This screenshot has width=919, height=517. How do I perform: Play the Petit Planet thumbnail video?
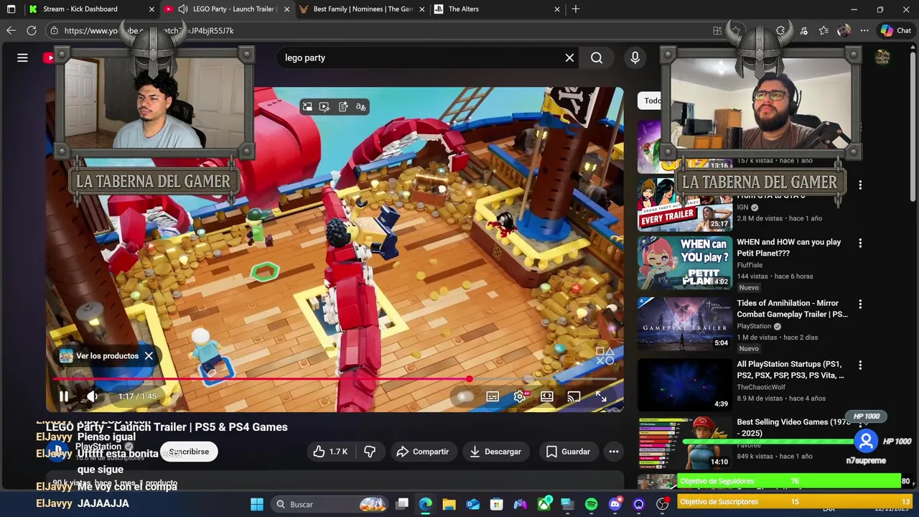[685, 263]
